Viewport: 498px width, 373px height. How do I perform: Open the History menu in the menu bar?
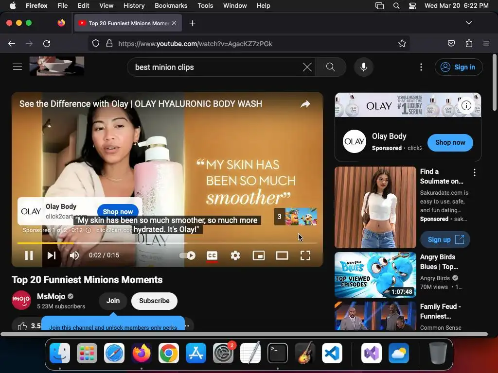pyautogui.click(x=134, y=5)
